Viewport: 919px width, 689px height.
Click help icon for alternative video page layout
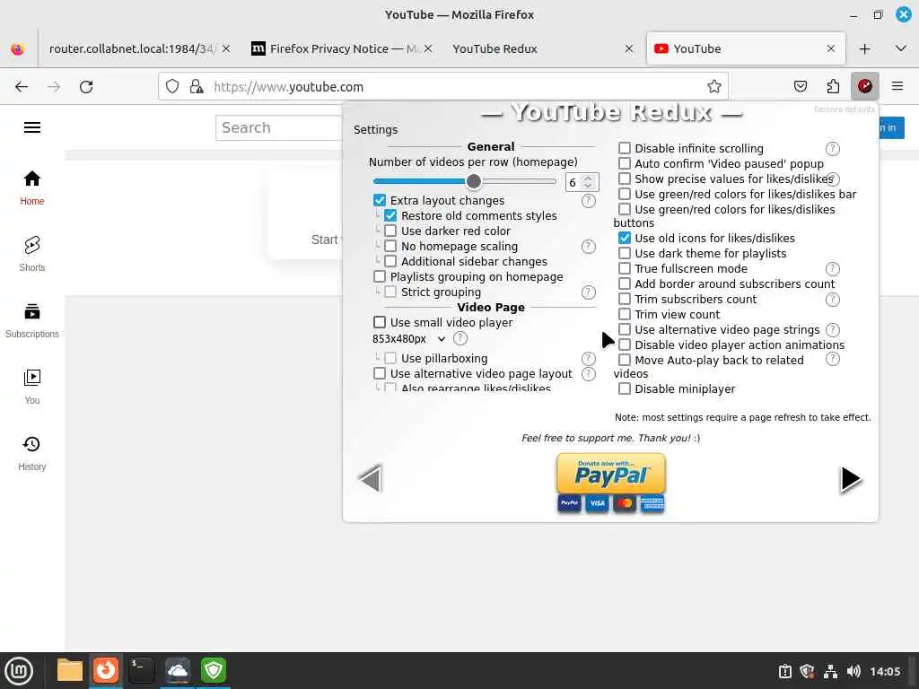coord(589,374)
